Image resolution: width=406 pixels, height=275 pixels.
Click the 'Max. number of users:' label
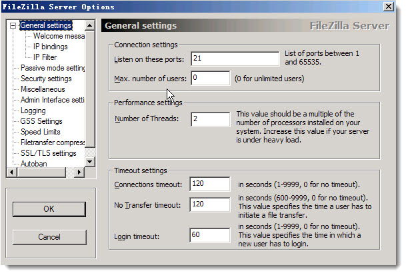(150, 79)
